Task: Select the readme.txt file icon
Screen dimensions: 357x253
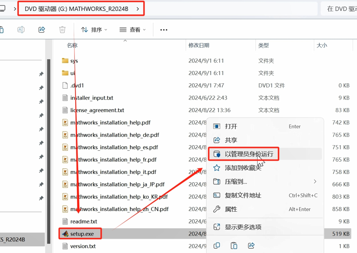Action: coord(65,221)
